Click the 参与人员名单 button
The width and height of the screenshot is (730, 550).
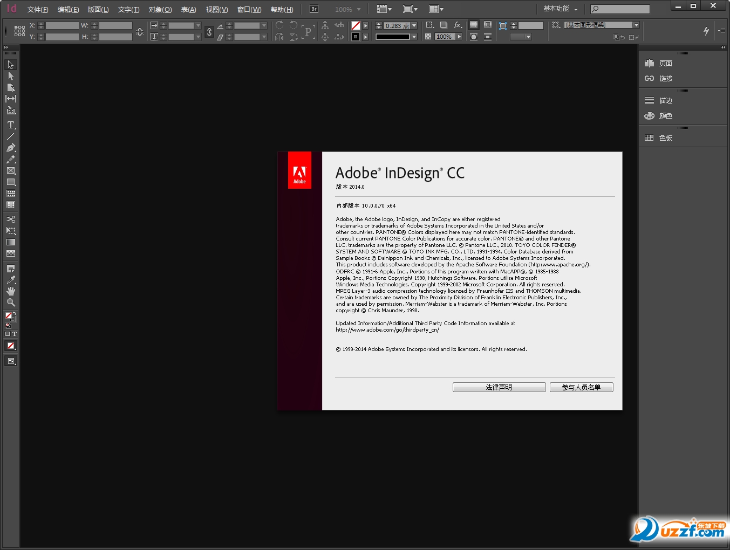point(581,387)
